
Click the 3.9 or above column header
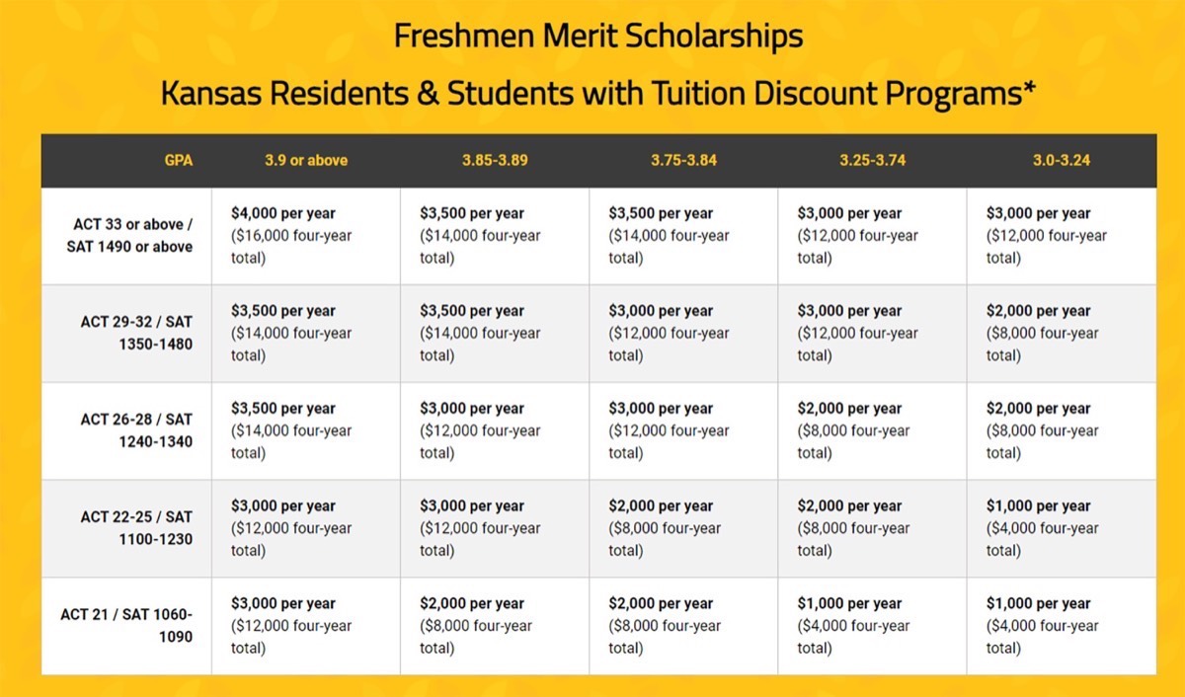[306, 160]
